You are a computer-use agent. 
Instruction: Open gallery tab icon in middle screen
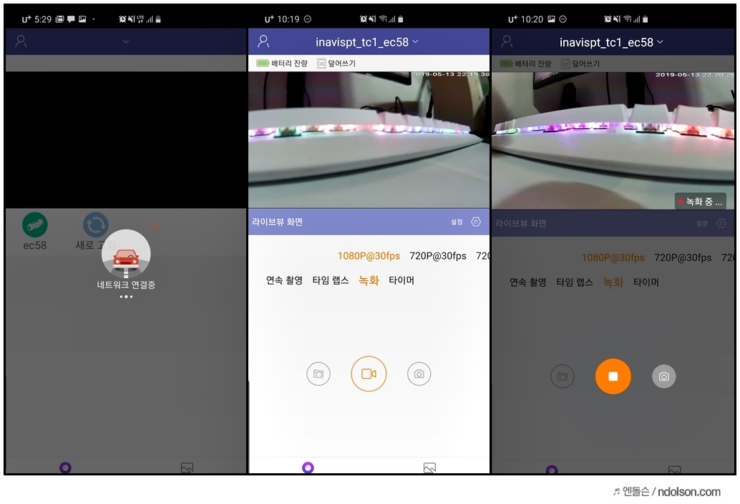point(429,468)
